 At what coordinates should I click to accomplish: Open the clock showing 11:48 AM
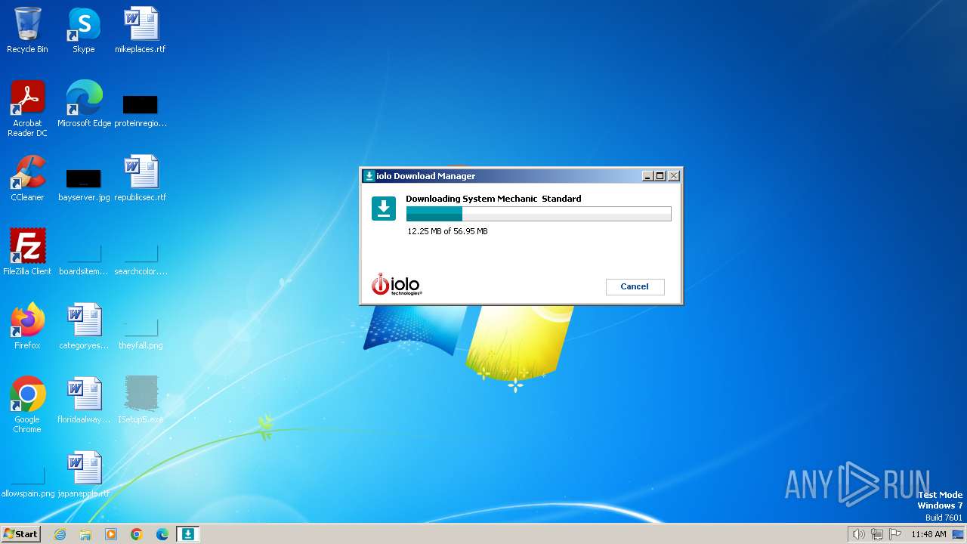pos(928,534)
